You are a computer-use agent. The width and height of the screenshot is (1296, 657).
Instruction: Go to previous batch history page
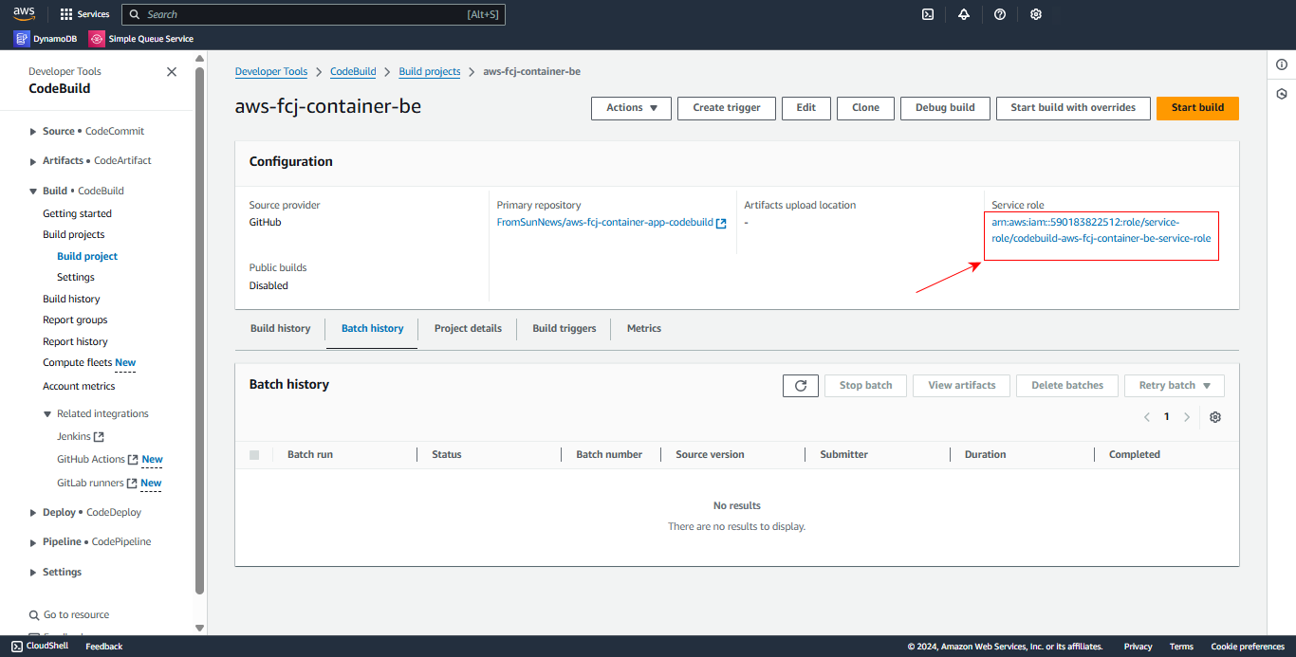[x=1147, y=417]
